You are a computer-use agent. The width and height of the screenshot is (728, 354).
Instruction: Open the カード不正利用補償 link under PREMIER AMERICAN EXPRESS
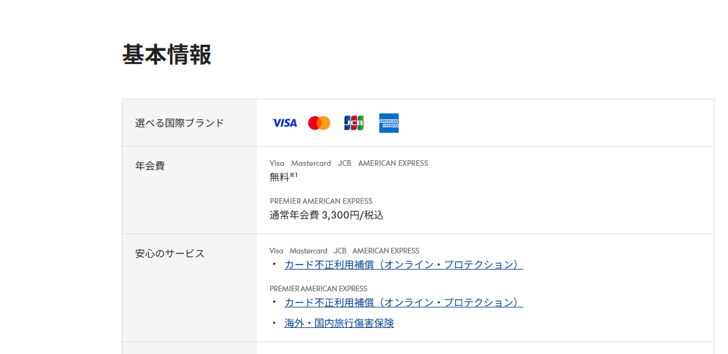[x=403, y=302]
